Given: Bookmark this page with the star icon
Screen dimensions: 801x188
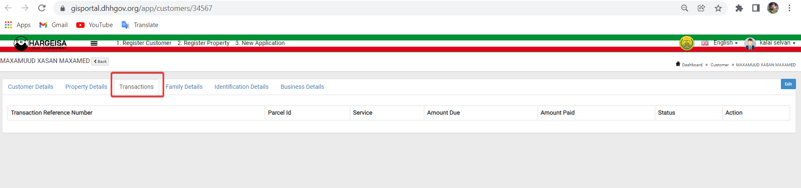Looking at the screenshot, I should [x=718, y=8].
